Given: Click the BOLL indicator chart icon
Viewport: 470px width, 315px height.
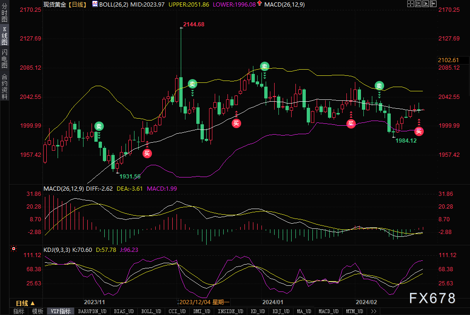Looking at the screenshot, I should point(95,4).
